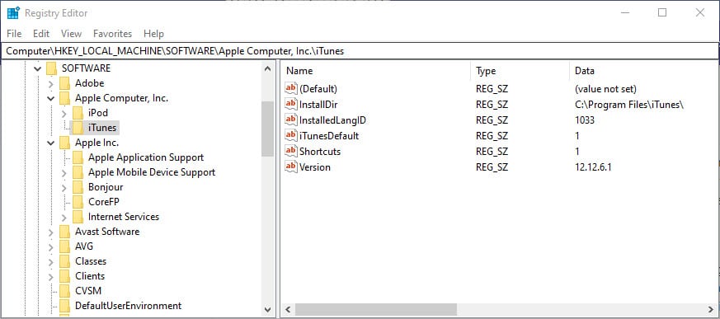Click values pane scroll left arrow
Viewport: 720px width, 319px height.
(x=288, y=309)
